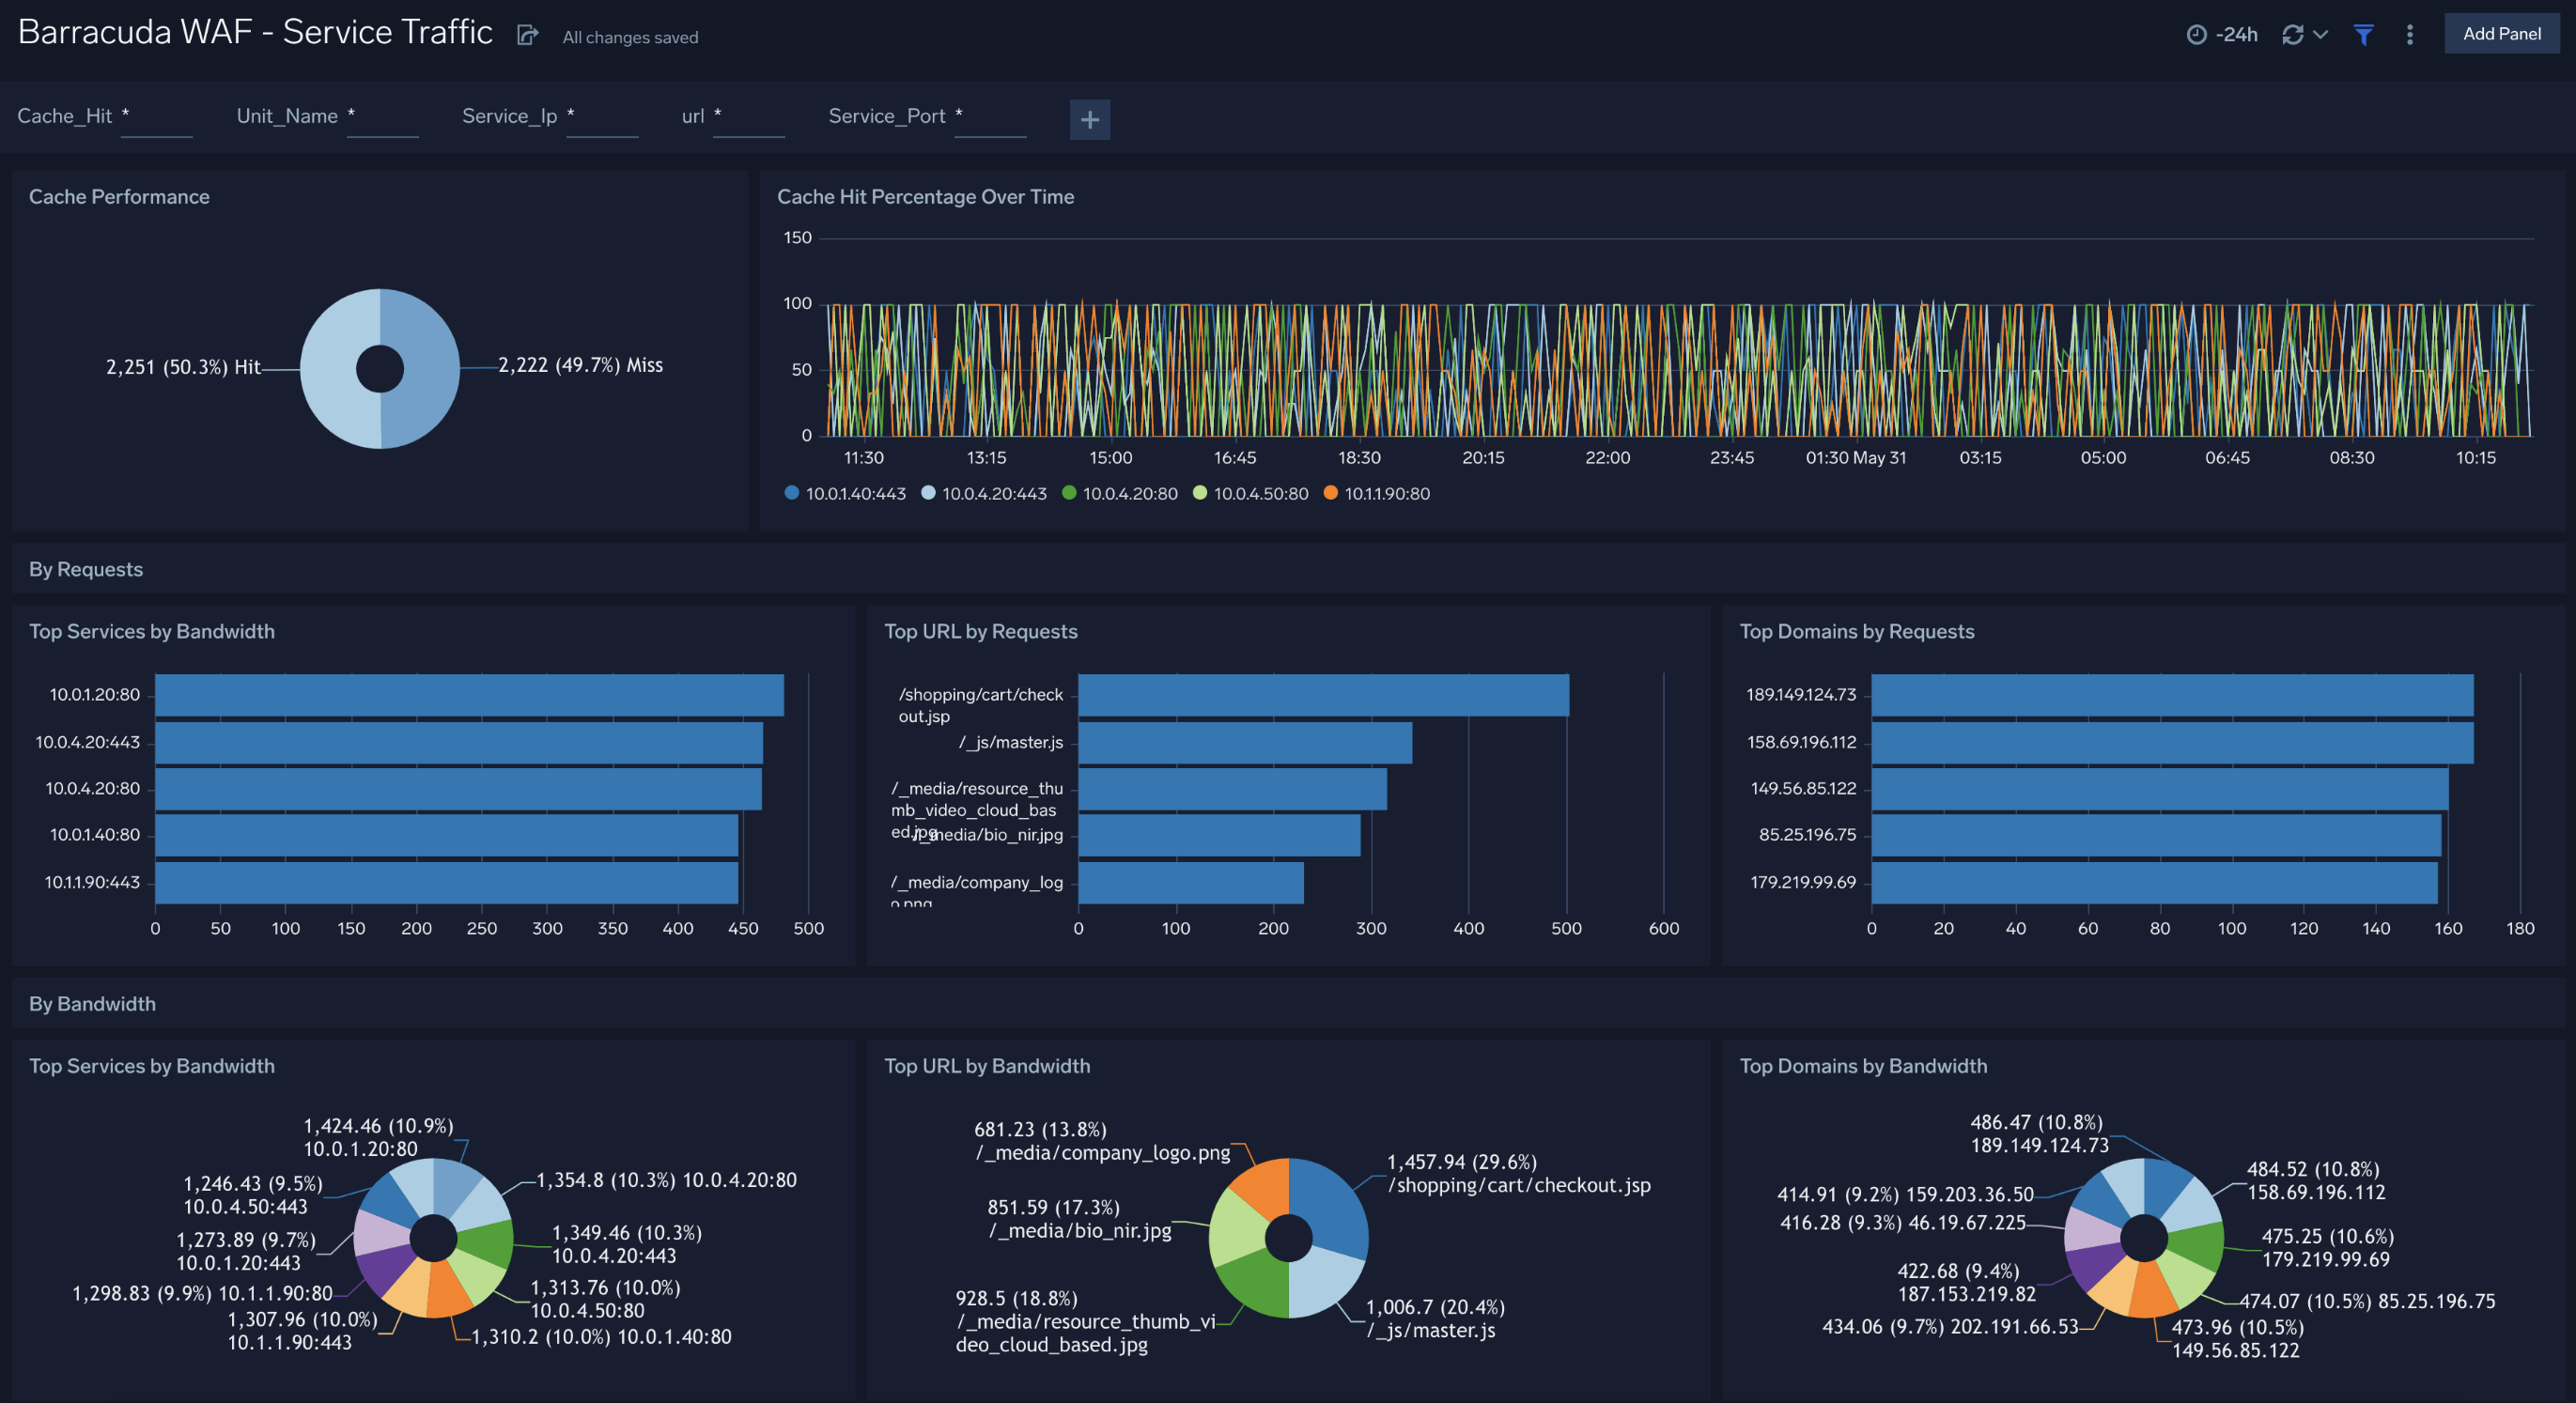This screenshot has width=2576, height=1403.
Task: Open the refresh interval chevron dropdown
Action: click(x=2322, y=33)
